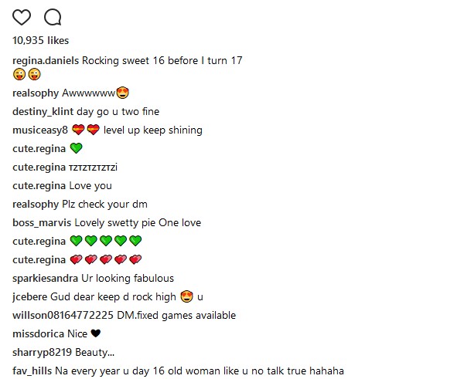Go to jcebere user profile
The image size is (464, 379).
pyautogui.click(x=32, y=297)
